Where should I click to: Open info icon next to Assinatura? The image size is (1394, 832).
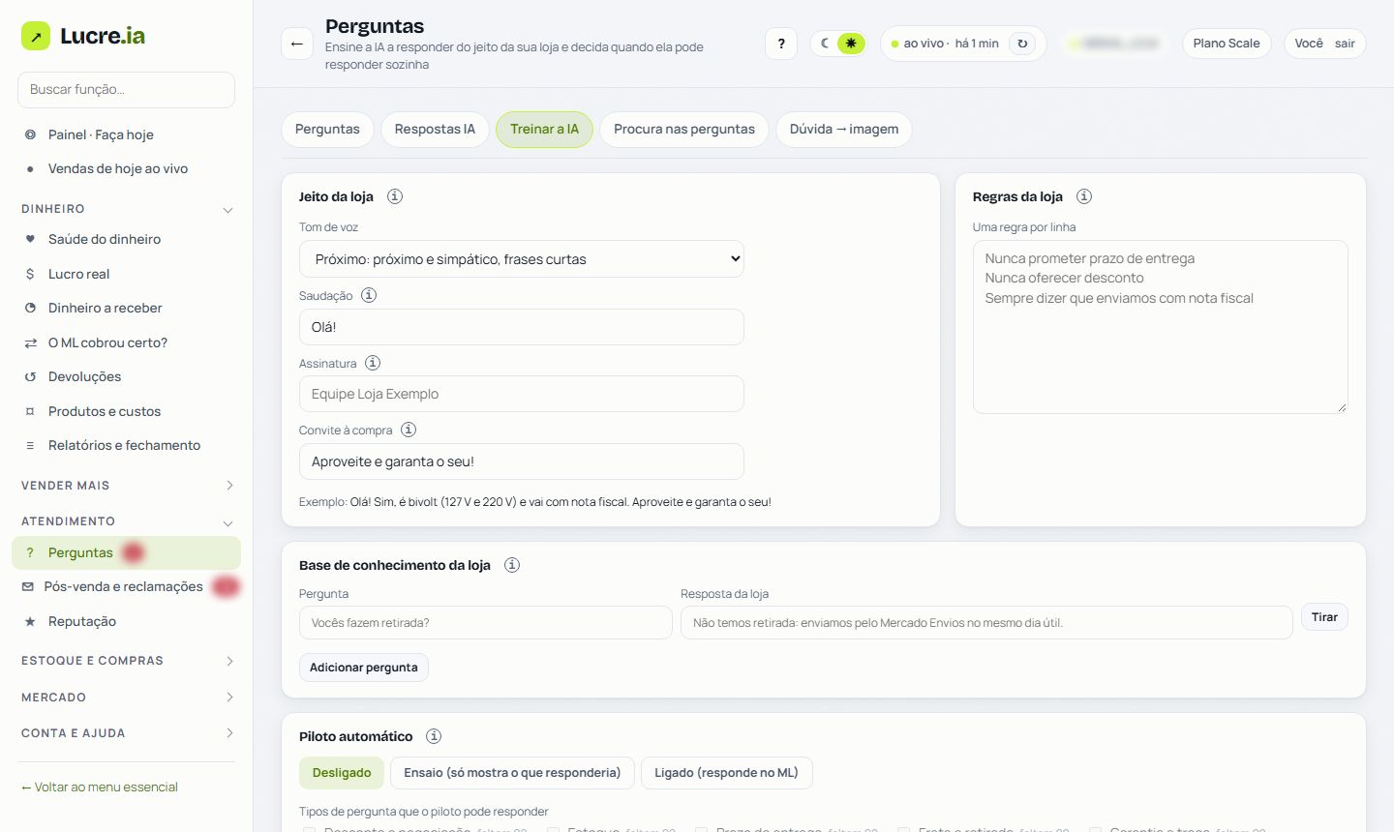click(373, 363)
